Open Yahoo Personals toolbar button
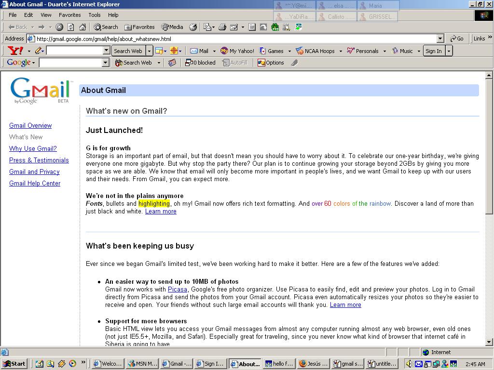Screen dimensions: 494x370 pyautogui.click(x=363, y=51)
